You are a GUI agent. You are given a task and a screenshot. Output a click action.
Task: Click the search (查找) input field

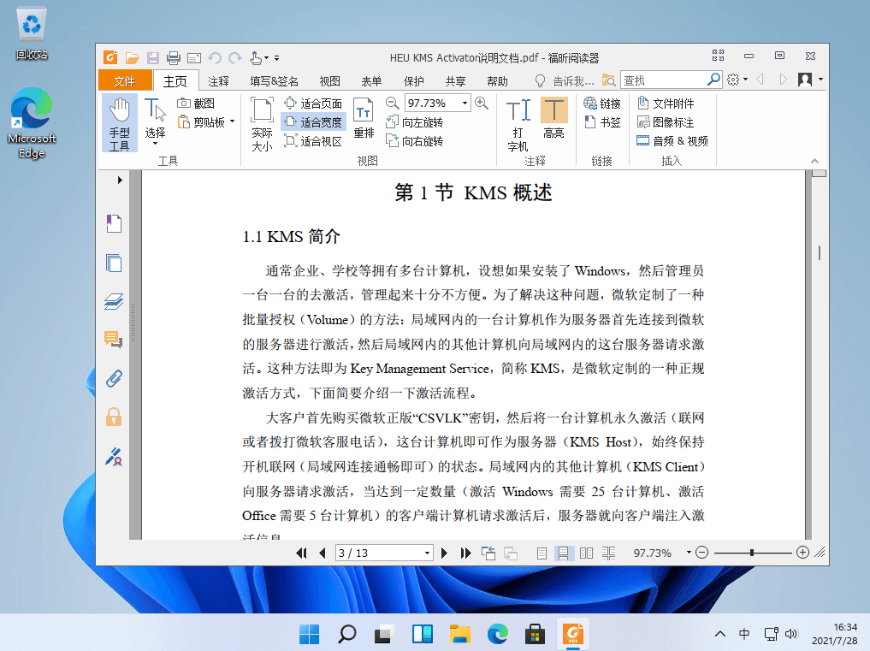(664, 80)
